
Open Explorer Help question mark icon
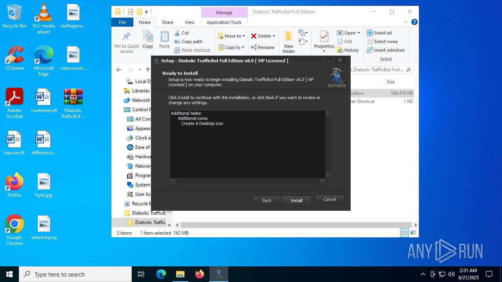click(414, 22)
